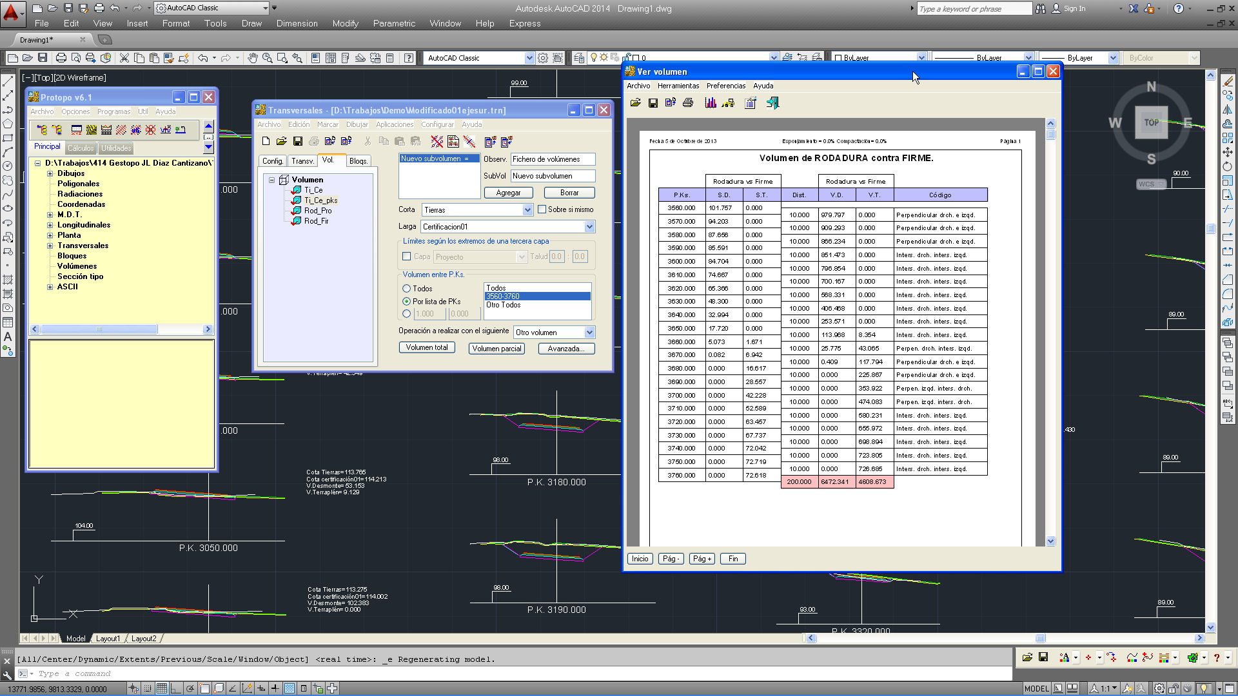
Task: Open the AutoCAD Classic workspace dropdown
Action: (x=529, y=58)
